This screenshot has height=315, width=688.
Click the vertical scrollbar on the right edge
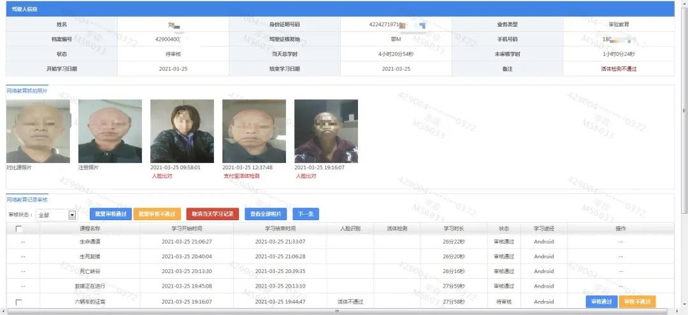684,109
